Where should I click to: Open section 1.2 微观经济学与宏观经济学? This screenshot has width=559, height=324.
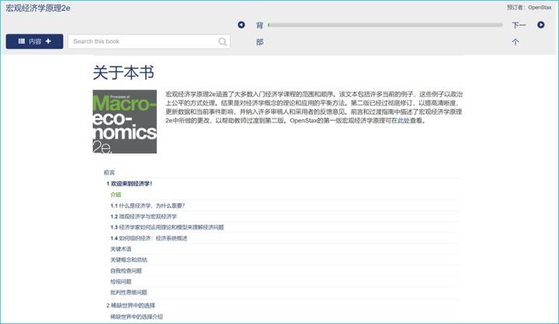tap(144, 216)
